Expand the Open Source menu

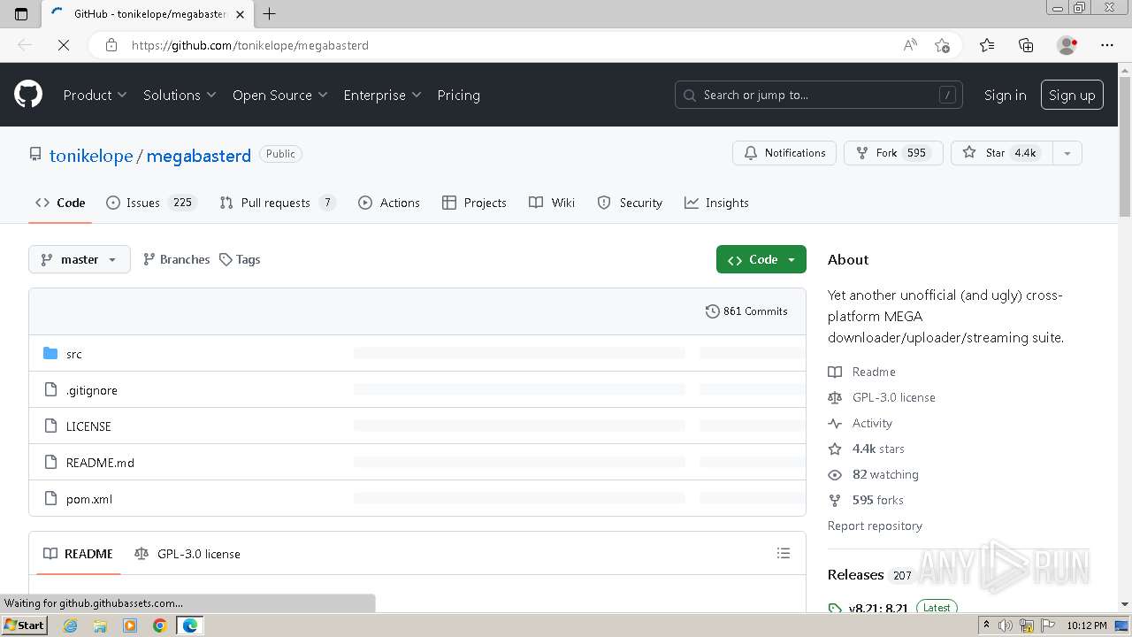[x=280, y=95]
